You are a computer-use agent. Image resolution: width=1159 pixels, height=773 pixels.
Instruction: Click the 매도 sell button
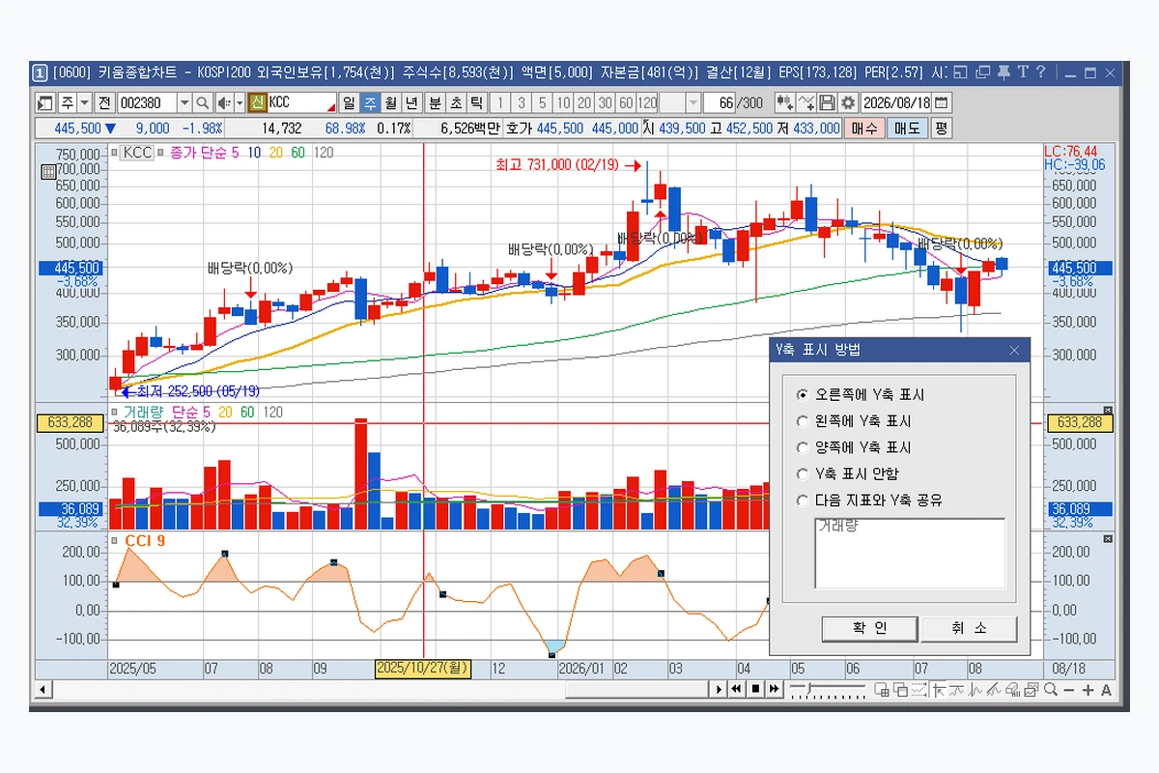pyautogui.click(x=907, y=128)
